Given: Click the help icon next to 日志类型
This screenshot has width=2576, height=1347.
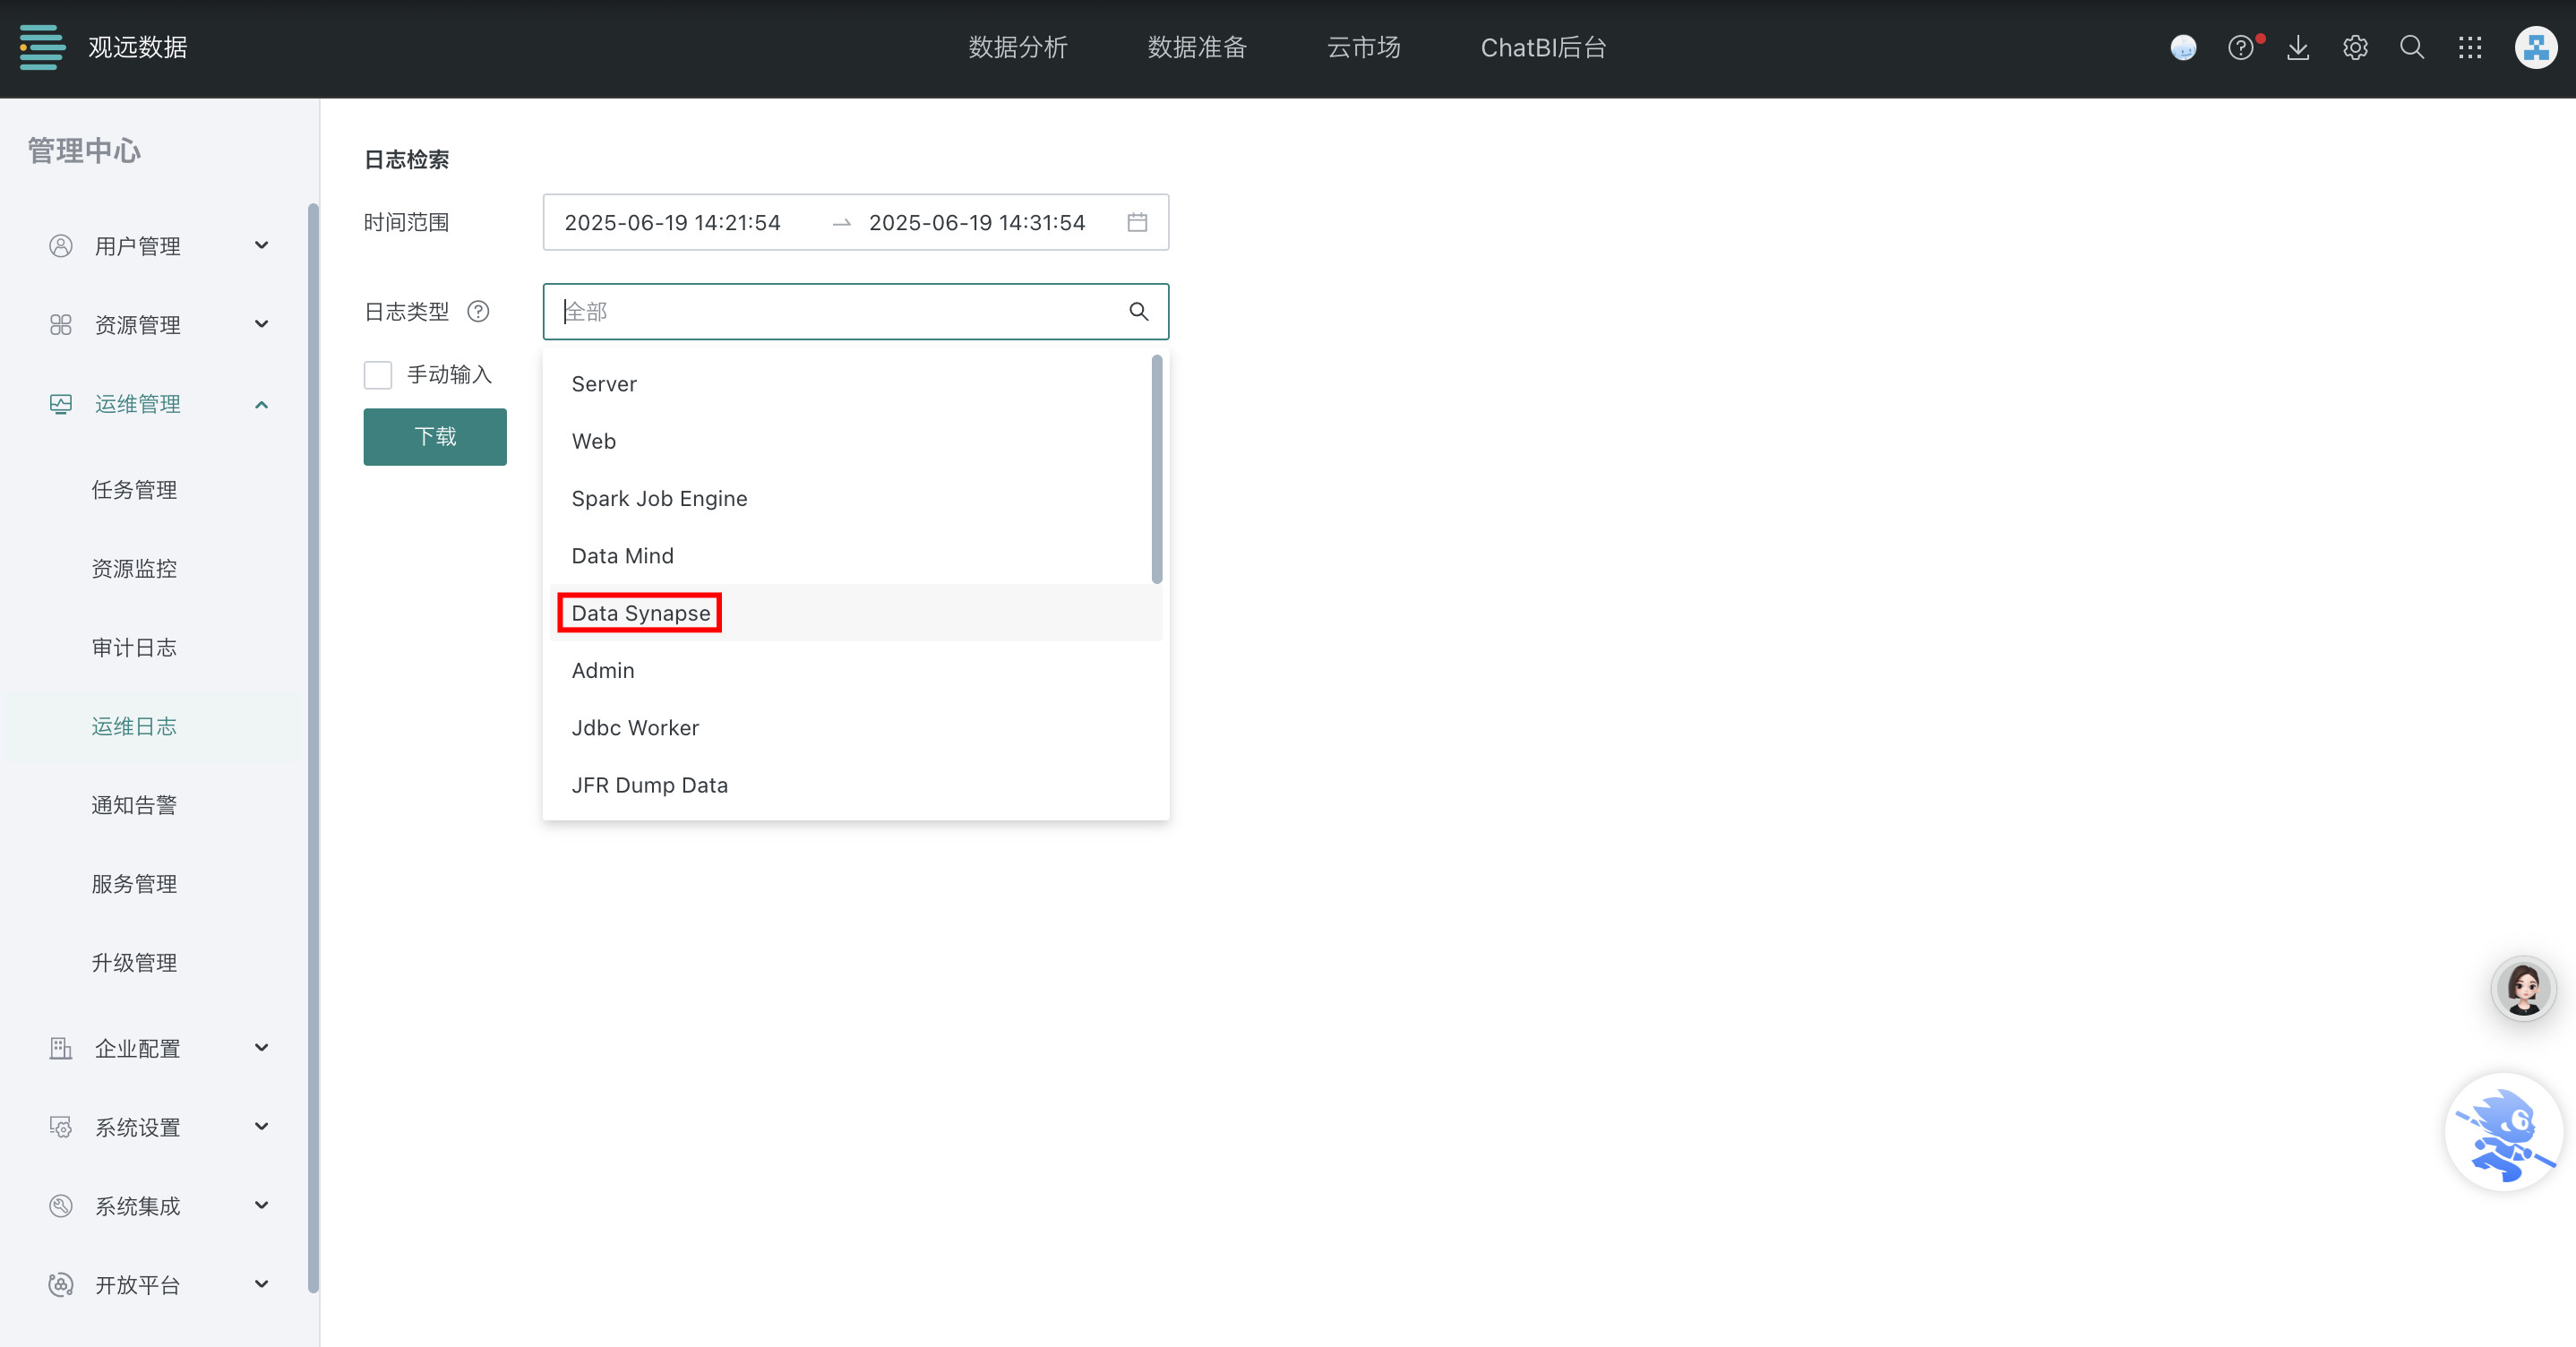Looking at the screenshot, I should [478, 311].
